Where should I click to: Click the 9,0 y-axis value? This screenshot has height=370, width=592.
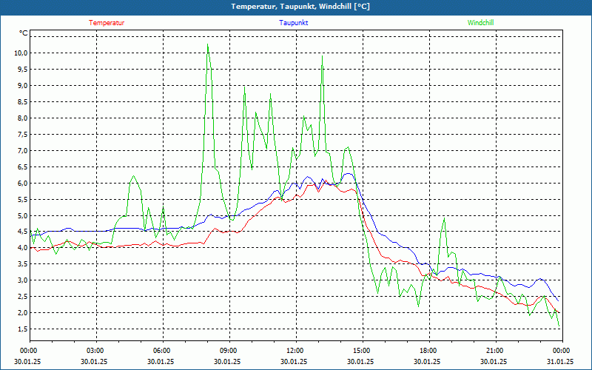pos(22,85)
